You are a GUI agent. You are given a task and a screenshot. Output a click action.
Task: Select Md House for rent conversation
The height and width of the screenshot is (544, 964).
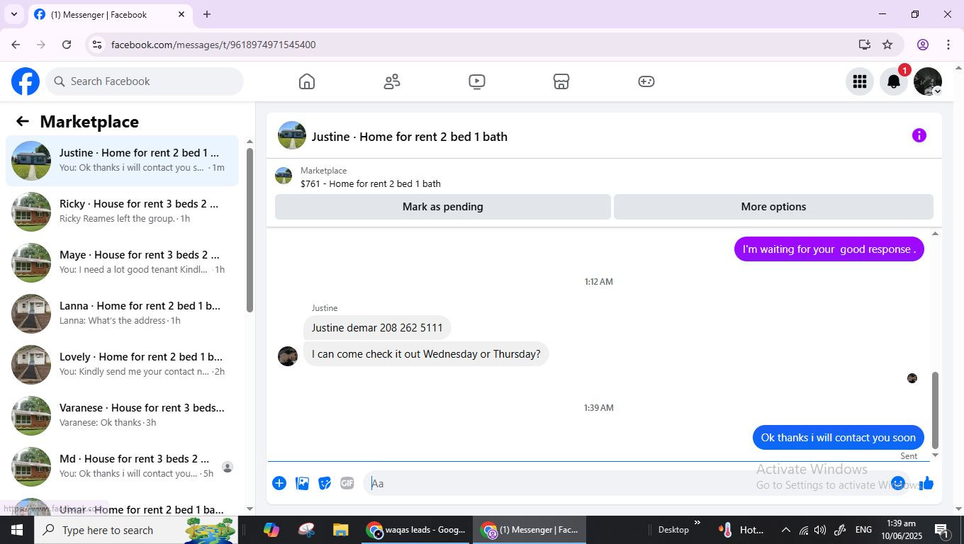(123, 467)
